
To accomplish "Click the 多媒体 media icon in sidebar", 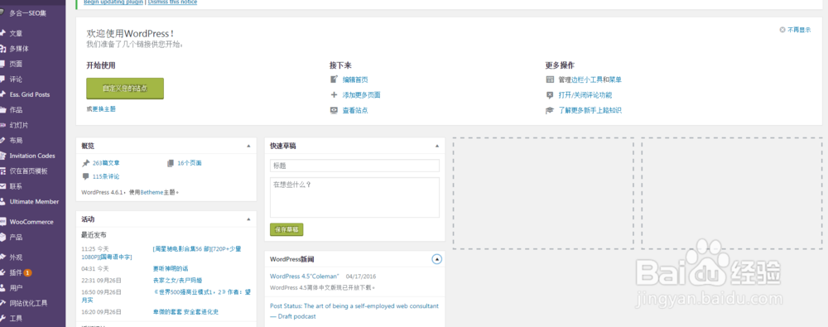I will (x=3, y=49).
